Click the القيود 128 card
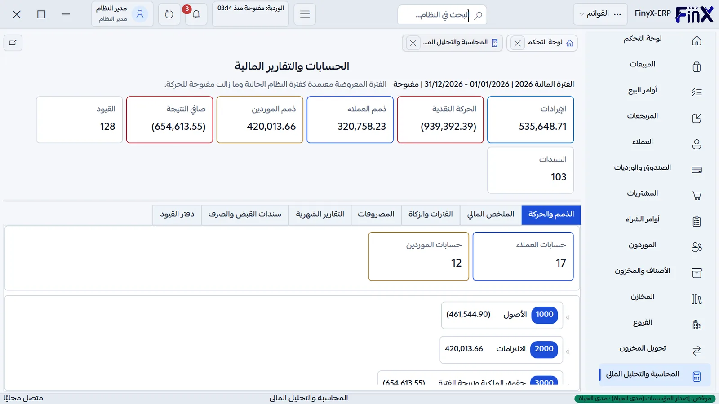The width and height of the screenshot is (719, 404). [x=79, y=120]
